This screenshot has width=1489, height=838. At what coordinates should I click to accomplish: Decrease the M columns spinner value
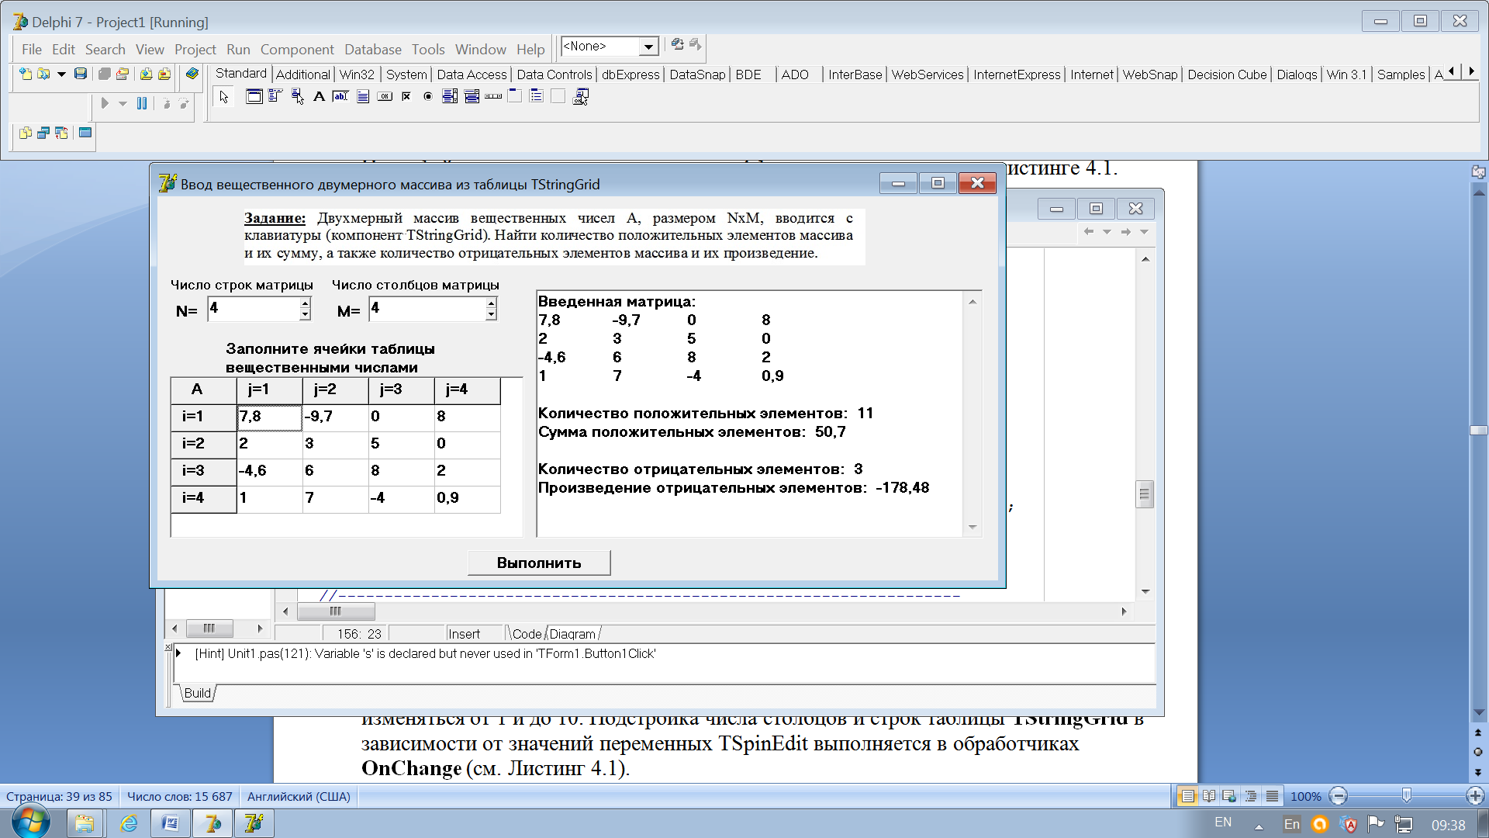[x=491, y=314]
